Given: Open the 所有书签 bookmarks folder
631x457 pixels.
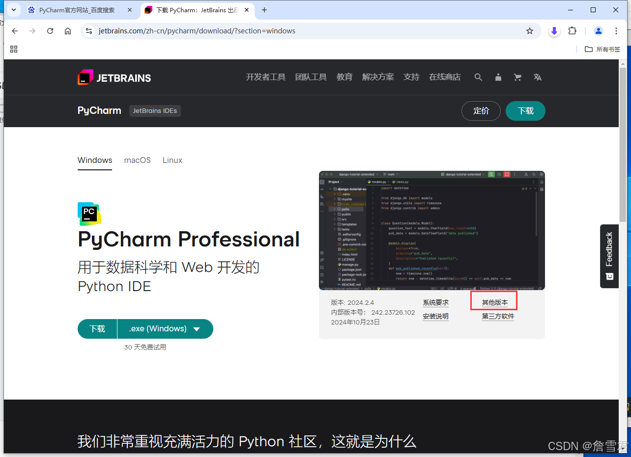Looking at the screenshot, I should [602, 49].
